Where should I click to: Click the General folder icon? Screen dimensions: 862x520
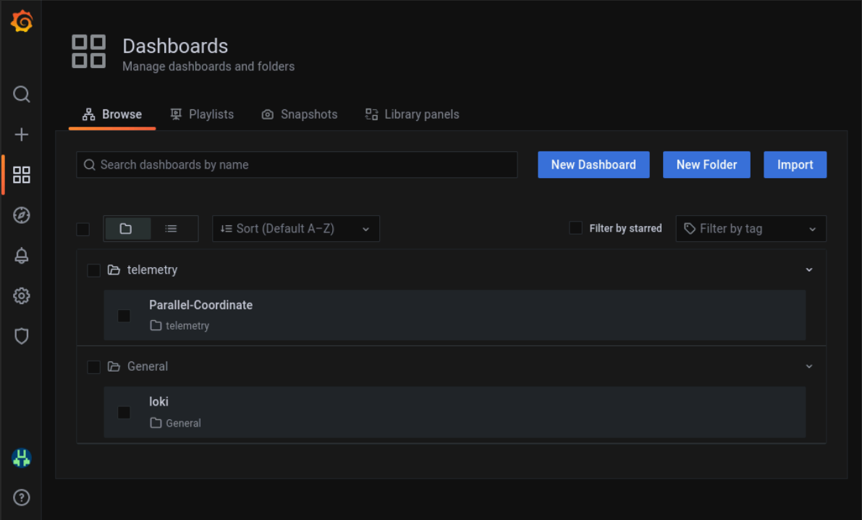tap(114, 366)
